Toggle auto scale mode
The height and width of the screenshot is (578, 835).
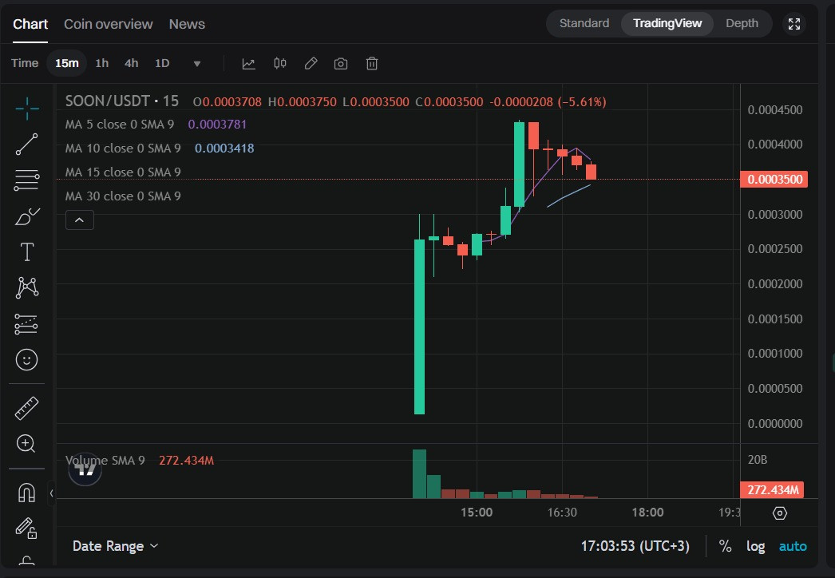793,546
